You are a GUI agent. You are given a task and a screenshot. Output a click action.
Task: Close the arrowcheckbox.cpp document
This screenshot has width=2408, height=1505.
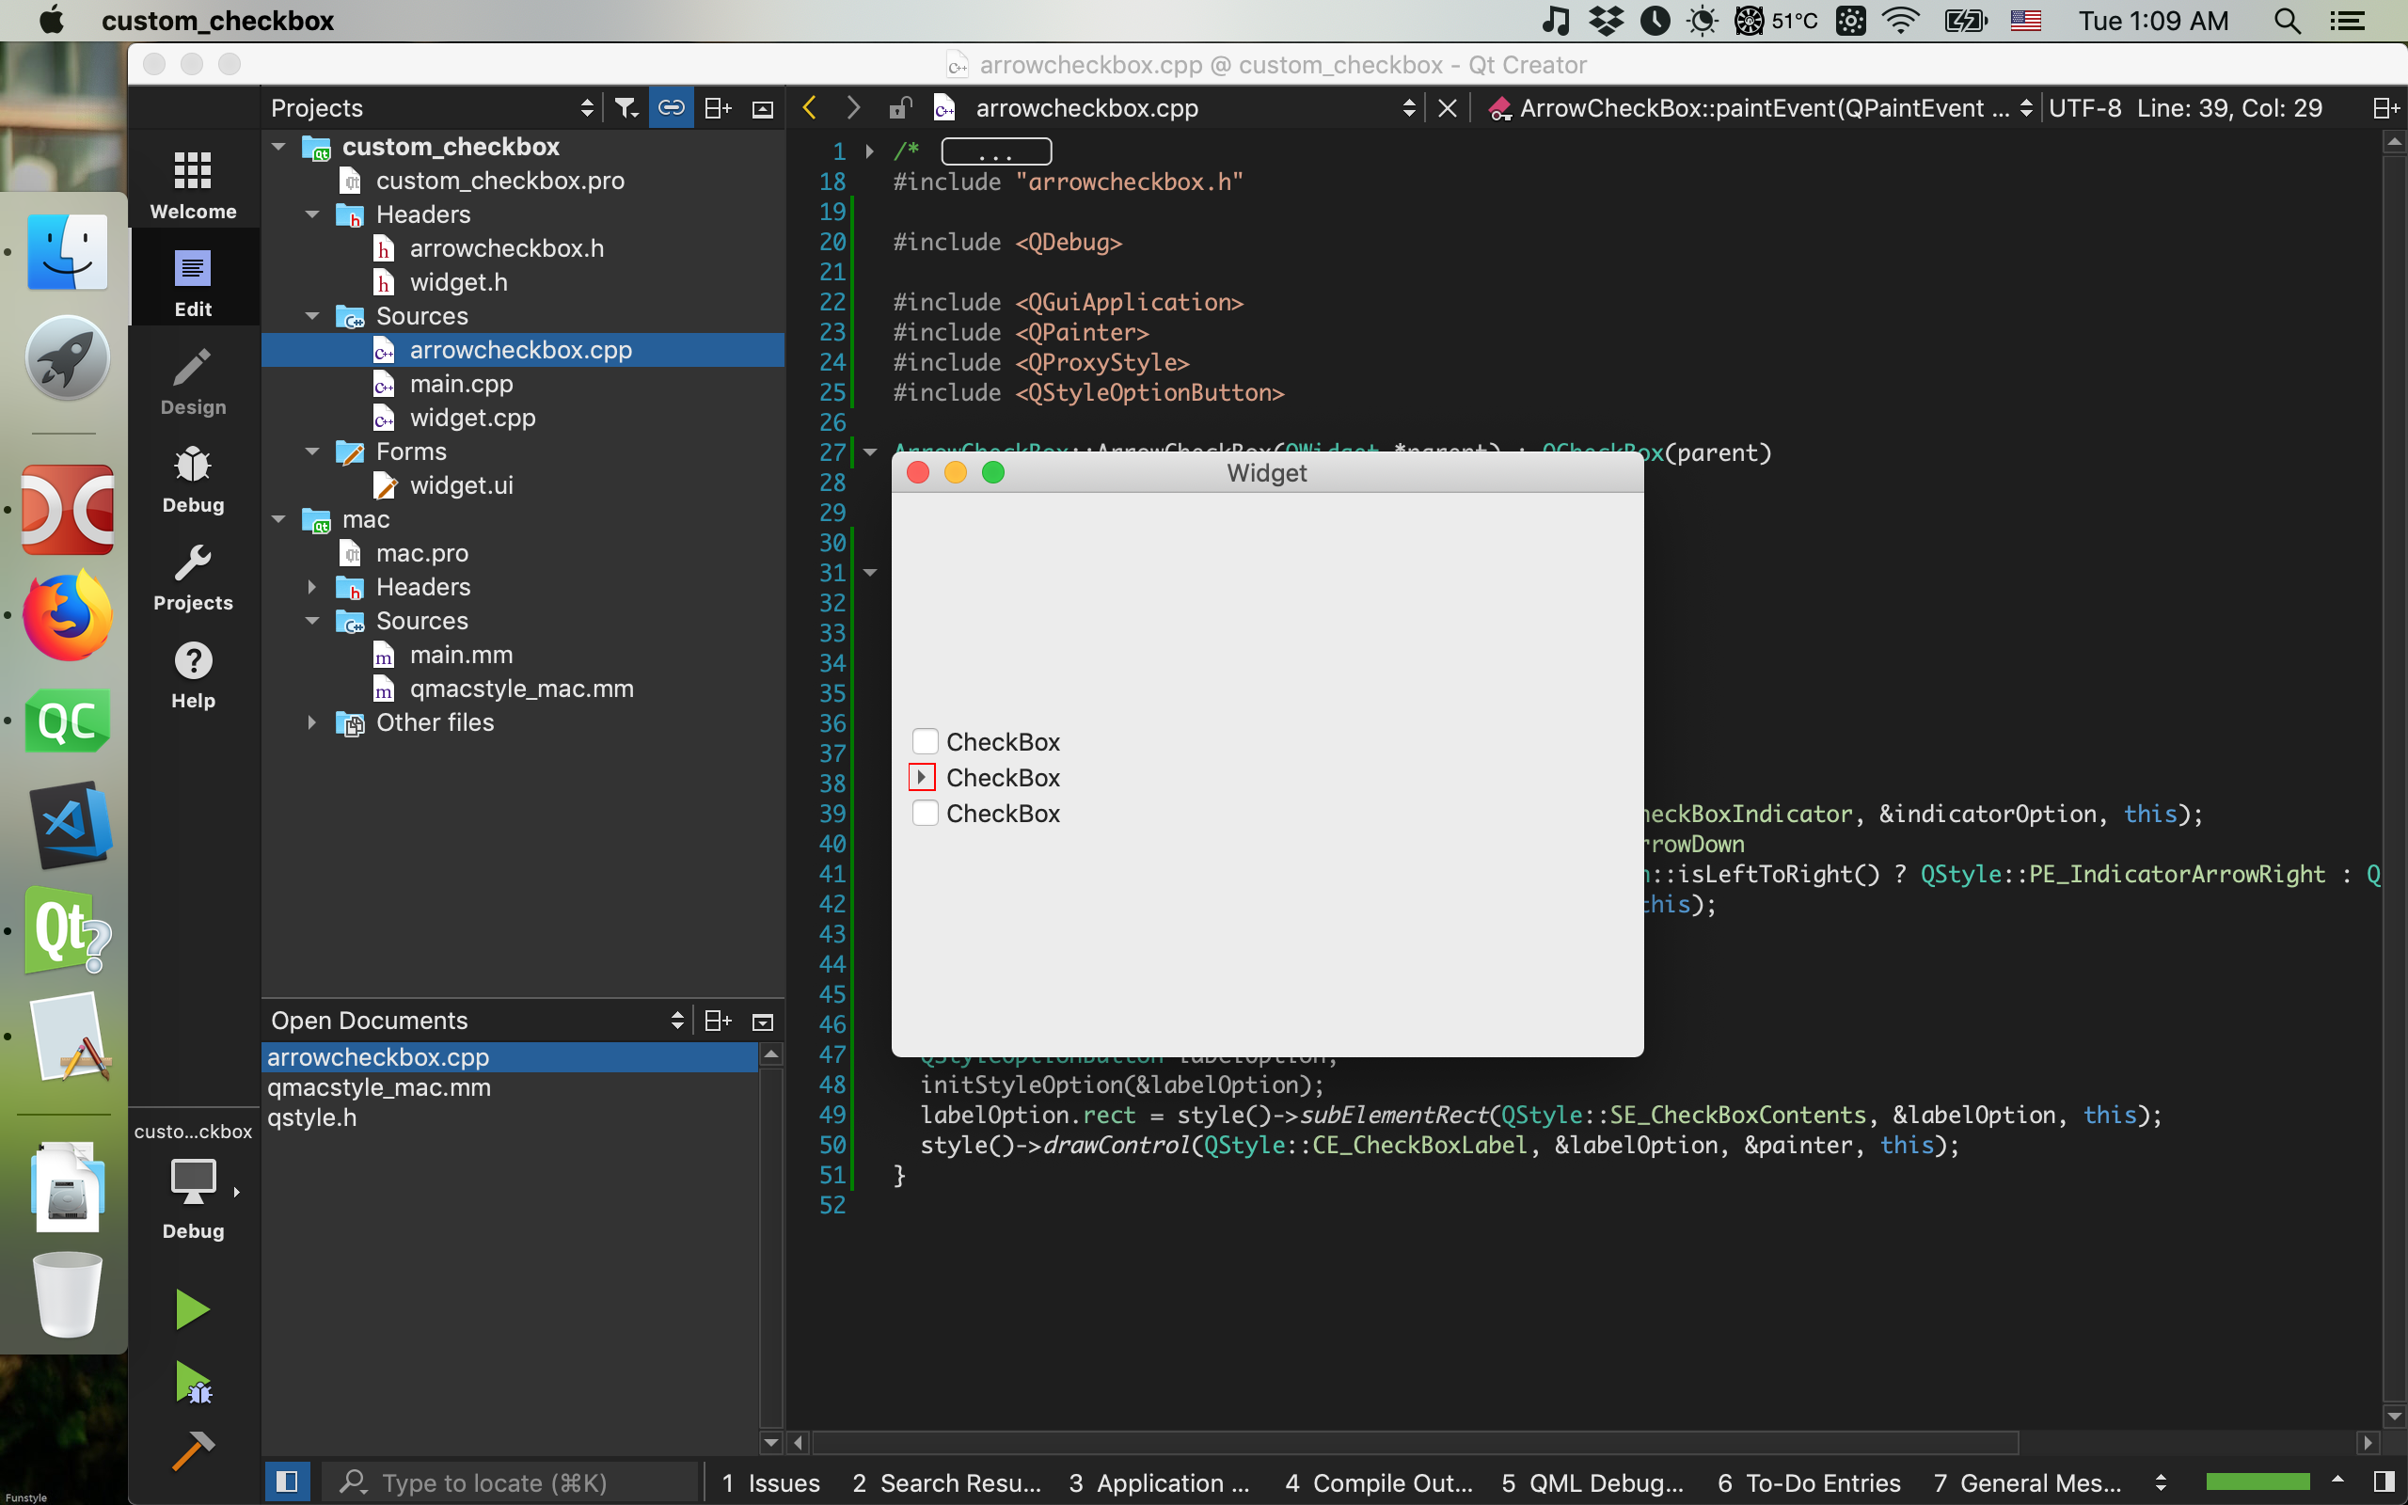(1446, 107)
